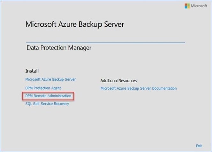Click the large Microsoft Azure Backup Server title
The width and height of the screenshot is (212, 152).
pyautogui.click(x=75, y=24)
